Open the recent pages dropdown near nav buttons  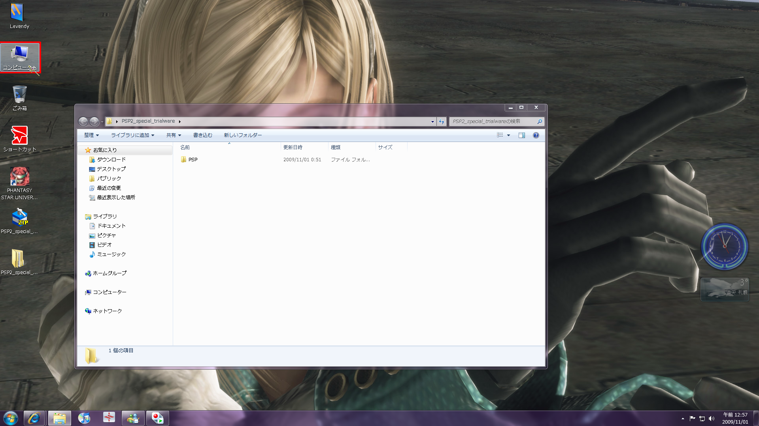102,121
